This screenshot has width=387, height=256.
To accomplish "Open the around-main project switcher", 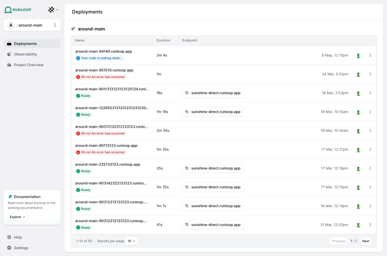I will (32, 25).
